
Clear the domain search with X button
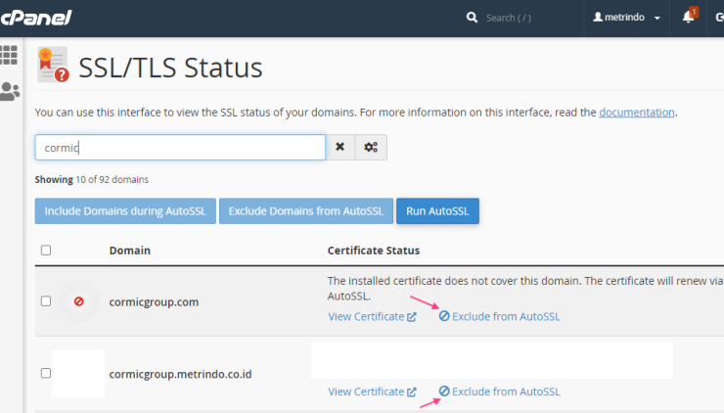(340, 147)
